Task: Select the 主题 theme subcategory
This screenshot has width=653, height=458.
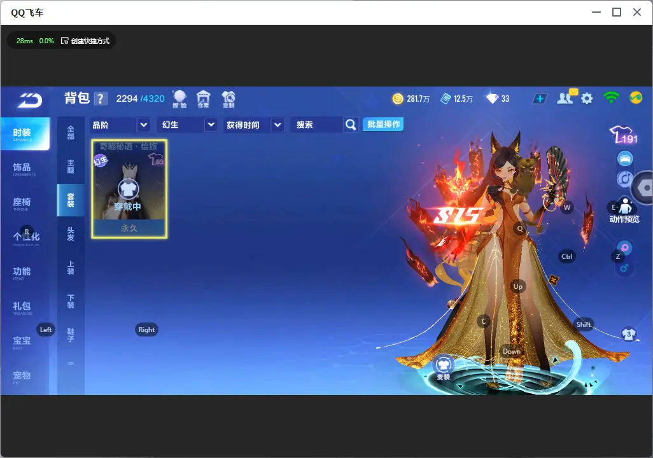Action: coord(71,167)
